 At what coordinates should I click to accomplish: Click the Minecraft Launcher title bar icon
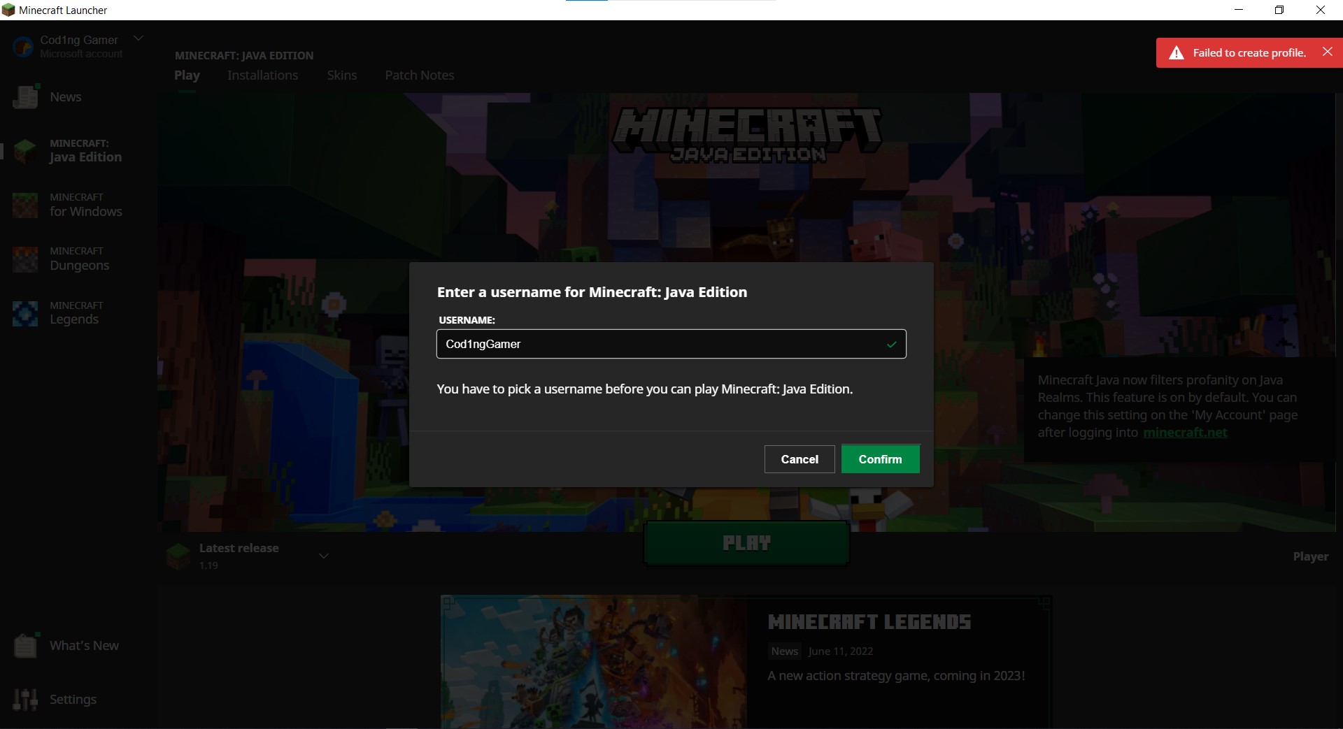8,10
